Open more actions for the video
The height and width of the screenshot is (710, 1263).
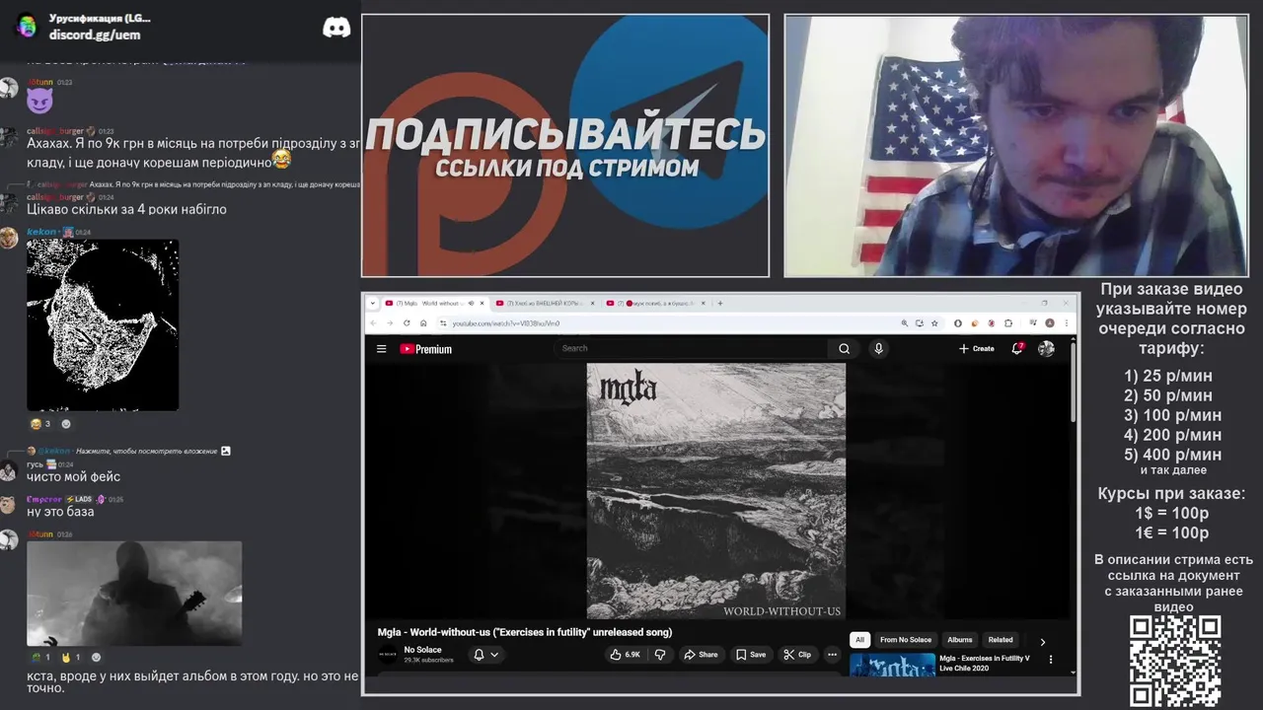[x=832, y=654]
